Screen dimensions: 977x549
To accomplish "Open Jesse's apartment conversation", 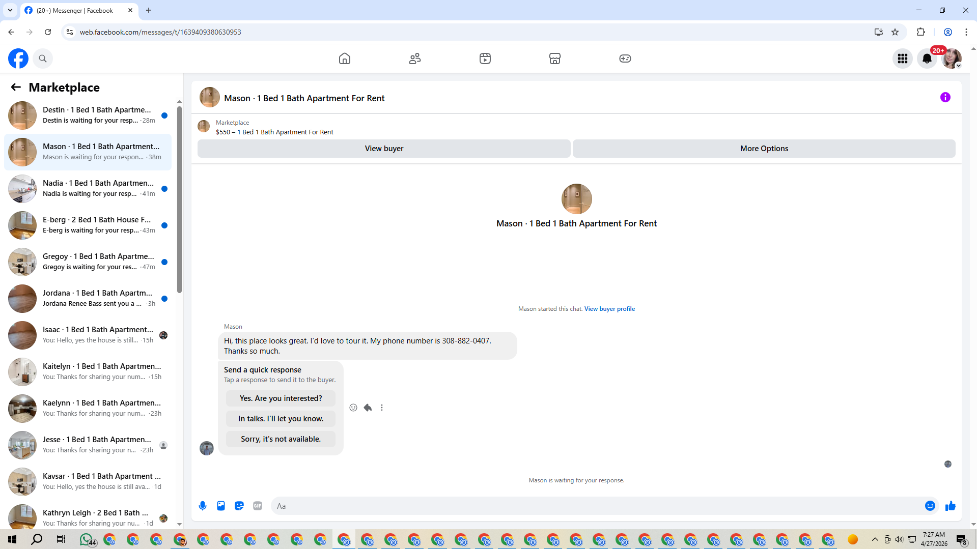I will (x=88, y=445).
